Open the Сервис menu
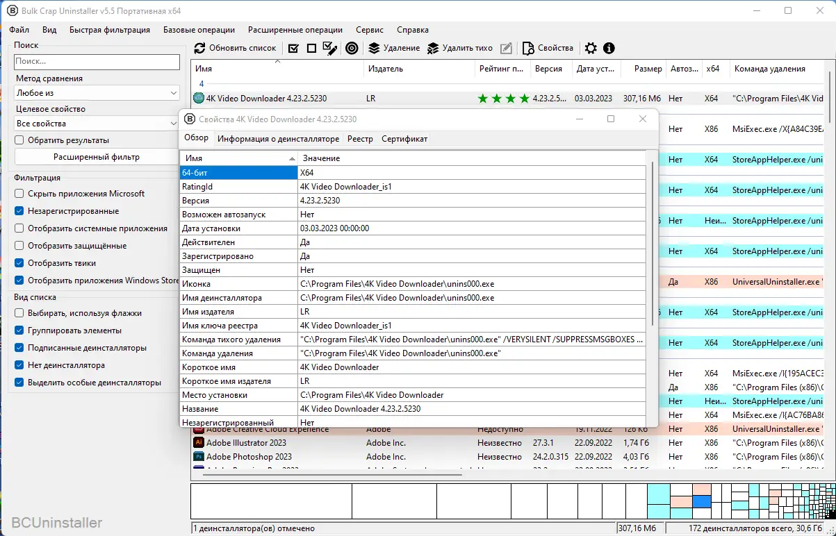The image size is (836, 536). point(370,30)
